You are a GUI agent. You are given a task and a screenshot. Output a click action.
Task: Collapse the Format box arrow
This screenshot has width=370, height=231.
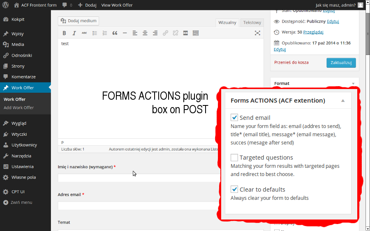tap(353, 84)
